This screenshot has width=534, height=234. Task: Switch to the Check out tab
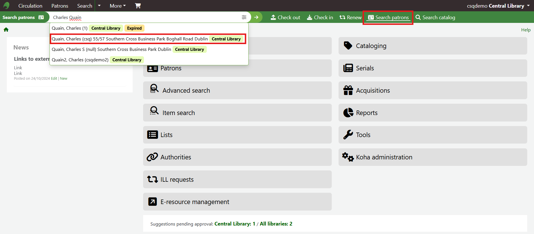pyautogui.click(x=285, y=18)
